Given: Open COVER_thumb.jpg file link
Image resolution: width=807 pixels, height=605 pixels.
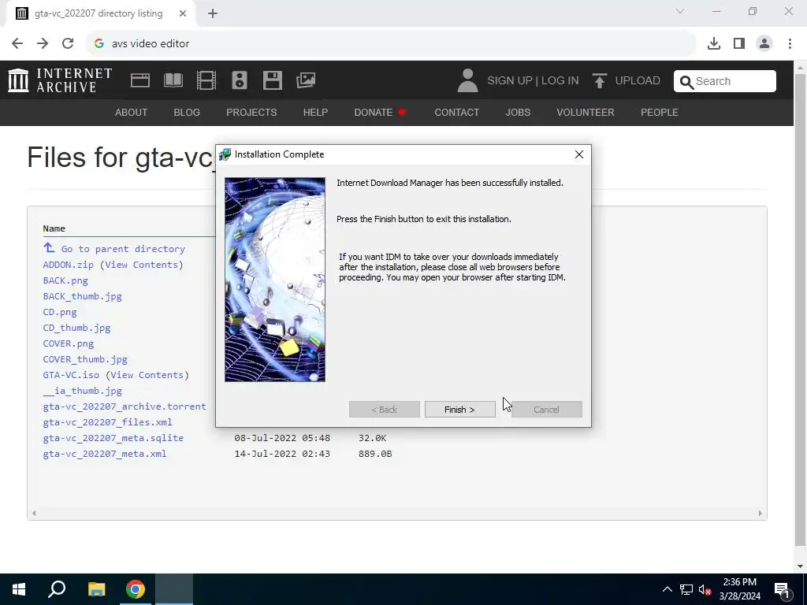Looking at the screenshot, I should [x=85, y=359].
